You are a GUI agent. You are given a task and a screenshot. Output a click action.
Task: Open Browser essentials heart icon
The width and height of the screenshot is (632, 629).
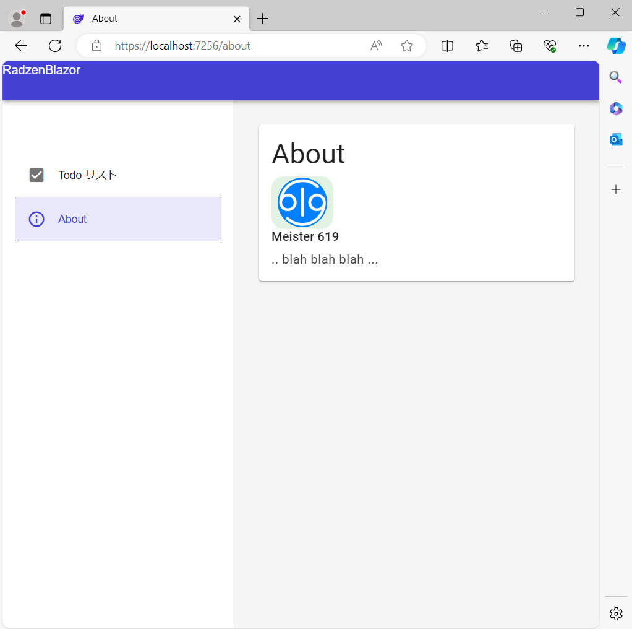pyautogui.click(x=549, y=45)
